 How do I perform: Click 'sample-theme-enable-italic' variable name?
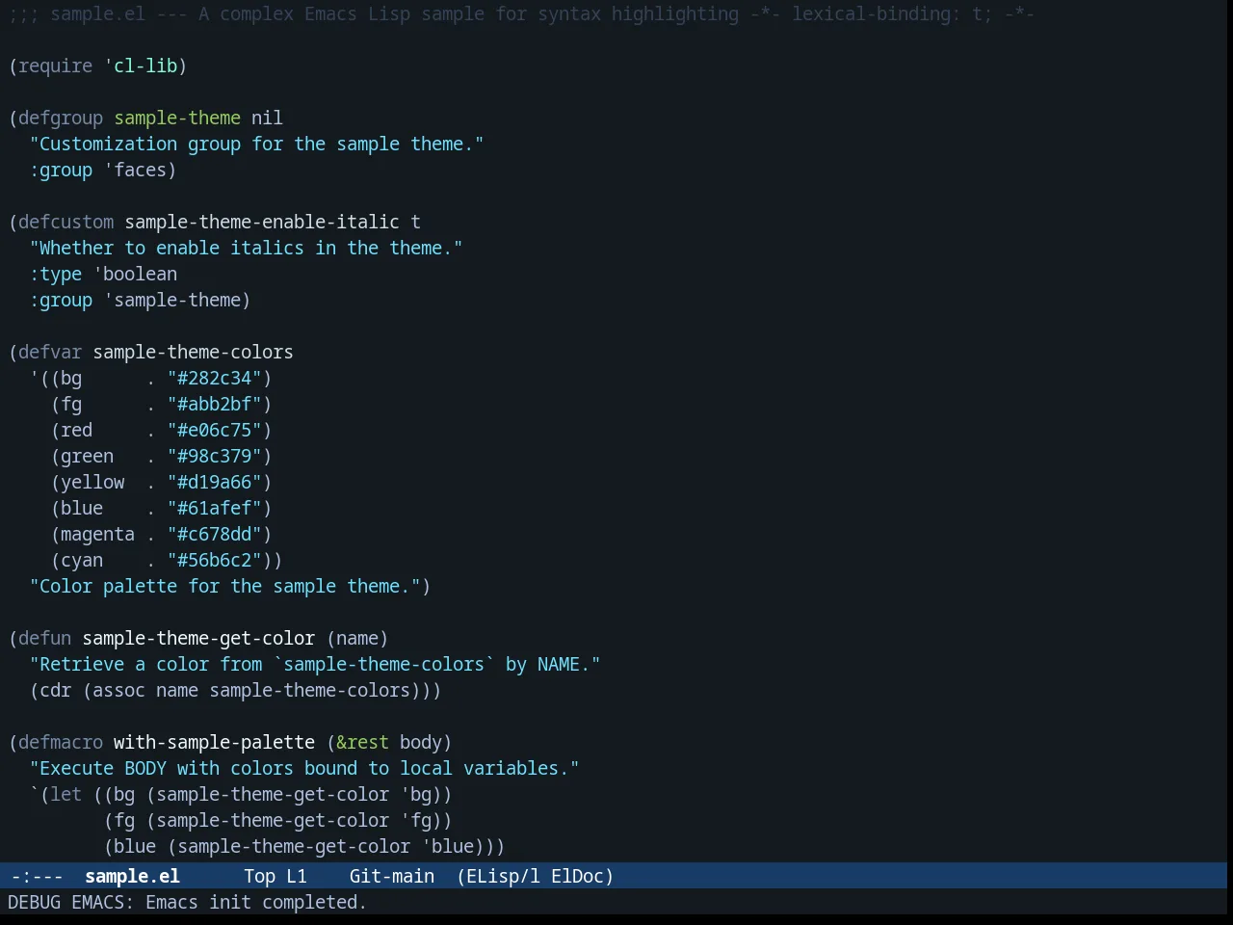click(262, 222)
